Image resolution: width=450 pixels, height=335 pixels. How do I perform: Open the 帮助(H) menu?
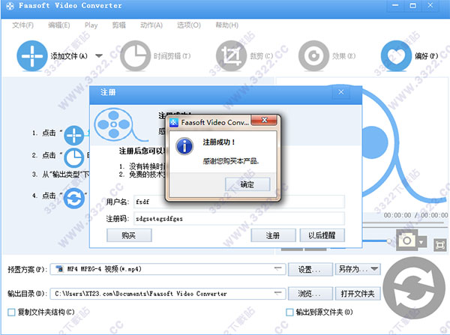click(226, 25)
